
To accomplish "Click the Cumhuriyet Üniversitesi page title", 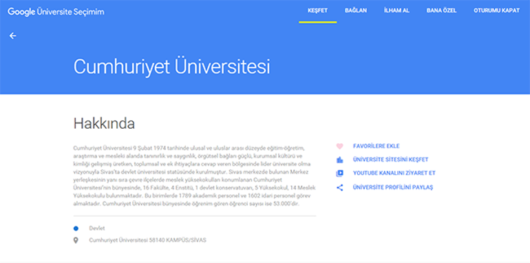I will 171,67.
